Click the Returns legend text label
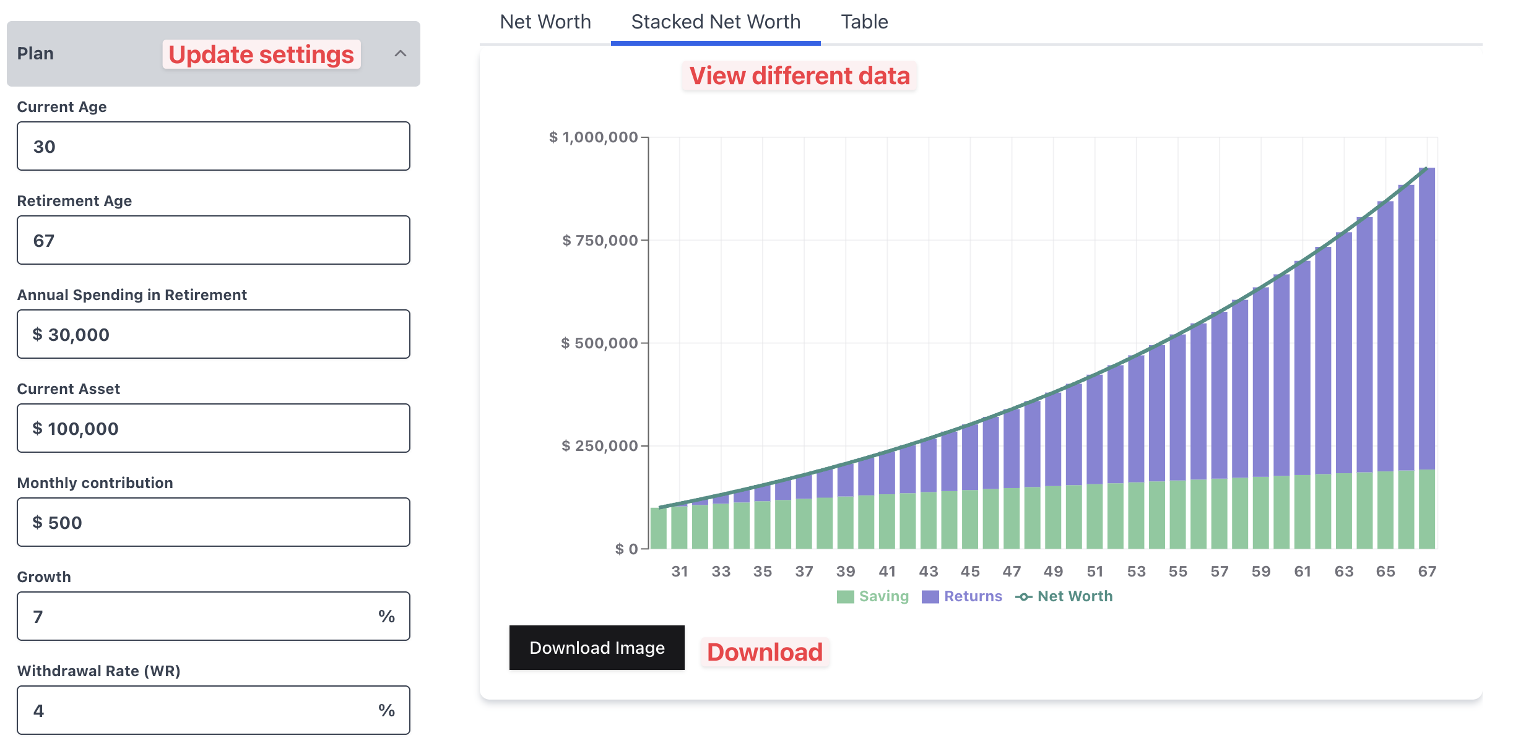The width and height of the screenshot is (1513, 746). click(973, 597)
